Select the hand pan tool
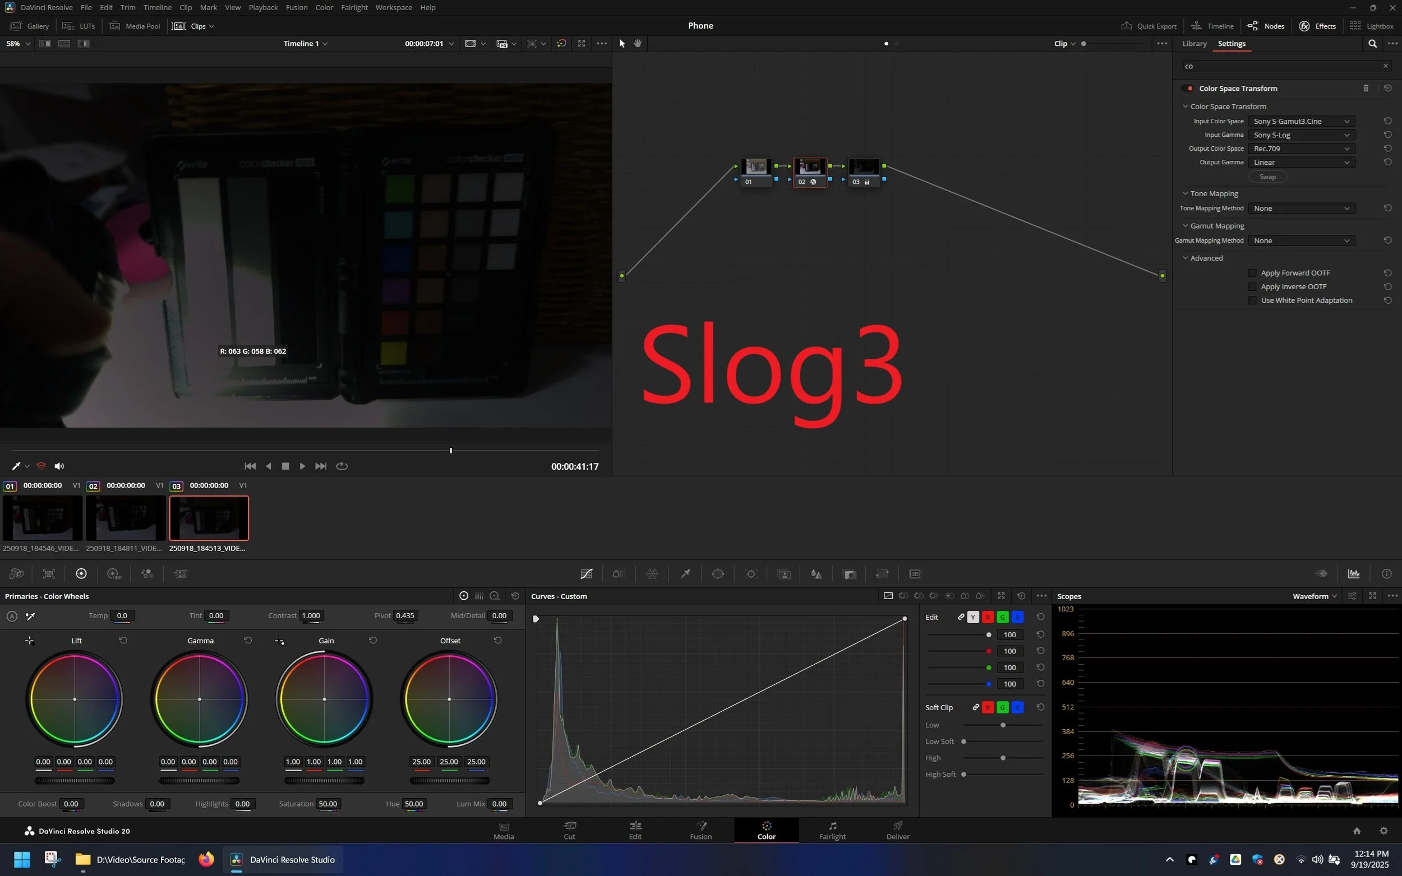The width and height of the screenshot is (1402, 876). 638,44
